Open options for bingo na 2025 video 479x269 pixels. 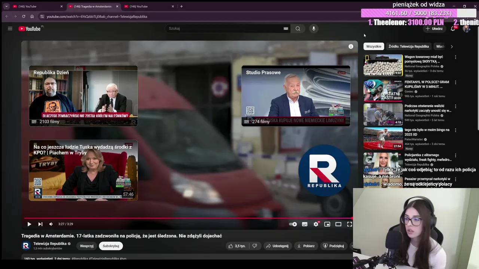[455, 130]
